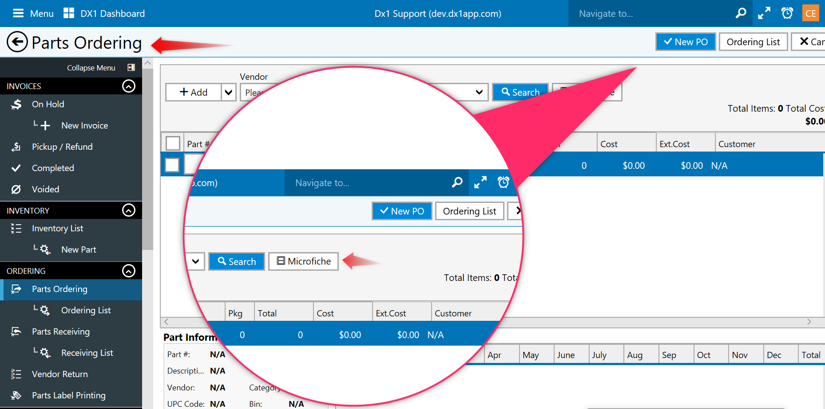Open New Part in the sidebar

tap(79, 249)
